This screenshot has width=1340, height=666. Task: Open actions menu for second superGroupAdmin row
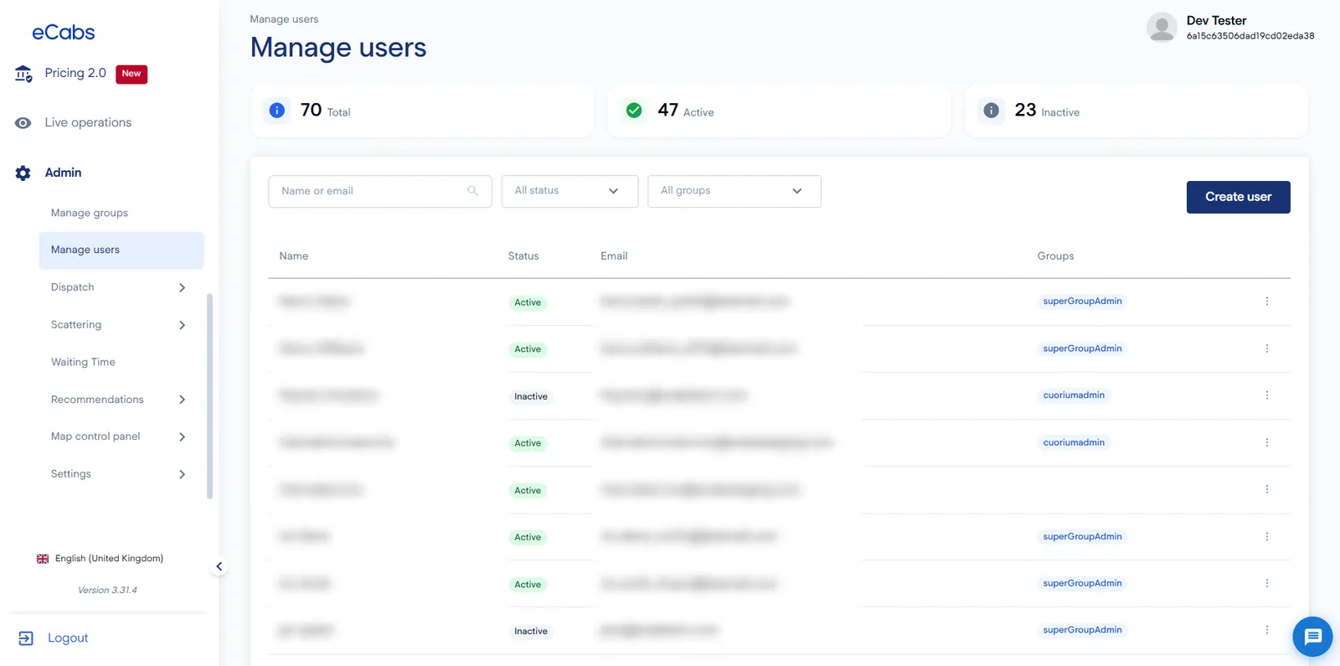(1266, 348)
